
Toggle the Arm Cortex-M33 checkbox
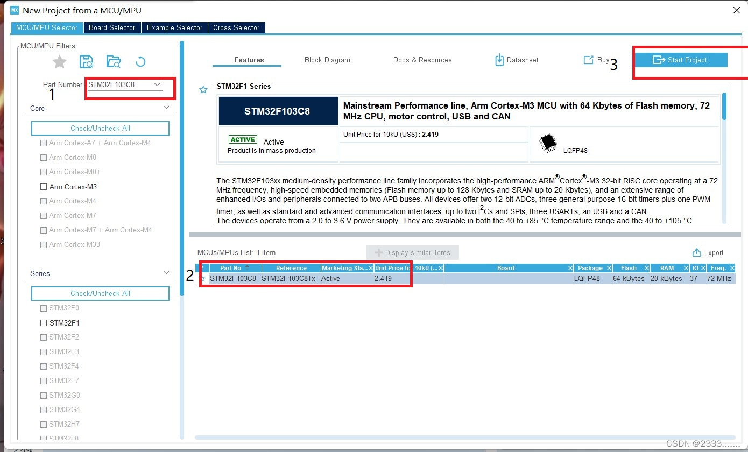pyautogui.click(x=44, y=245)
